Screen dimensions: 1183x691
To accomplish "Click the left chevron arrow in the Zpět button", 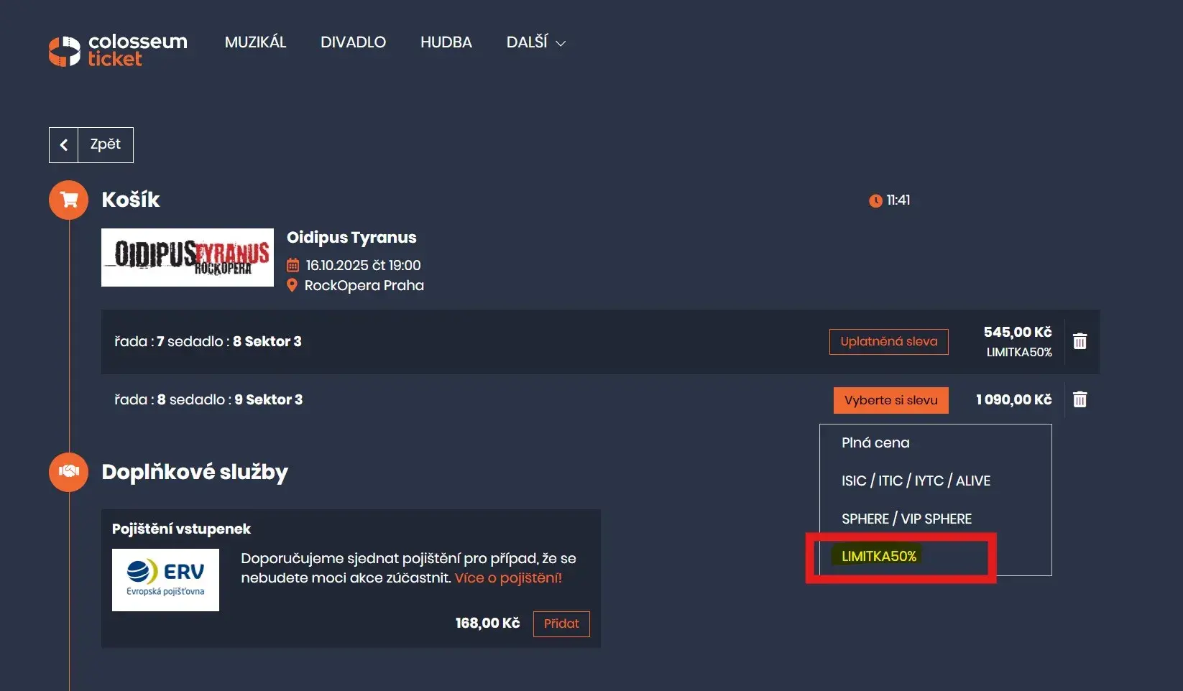I will tap(64, 144).
